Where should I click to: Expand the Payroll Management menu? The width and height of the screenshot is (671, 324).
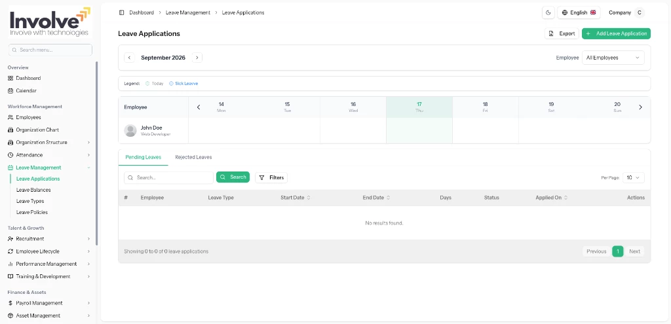point(49,303)
